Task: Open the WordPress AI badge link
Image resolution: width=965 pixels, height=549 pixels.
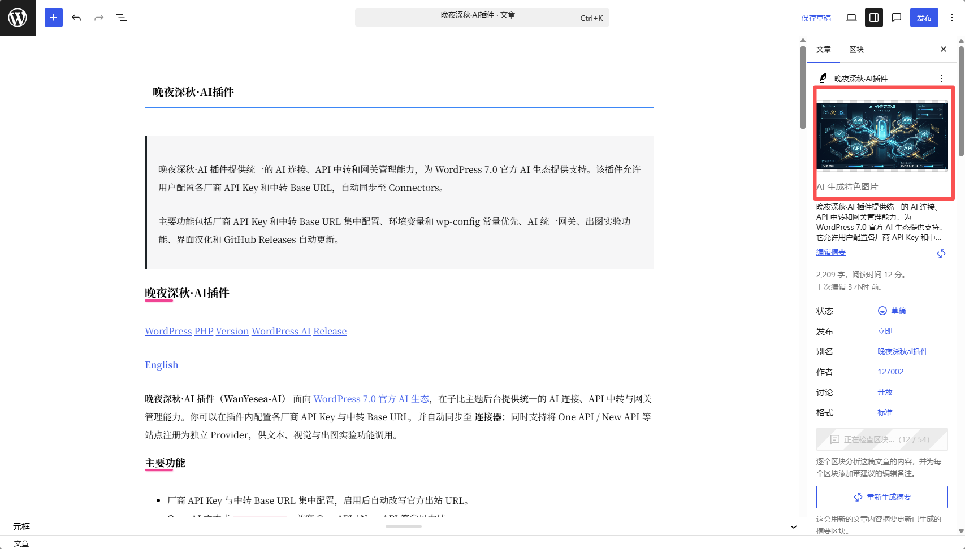Action: [281, 331]
